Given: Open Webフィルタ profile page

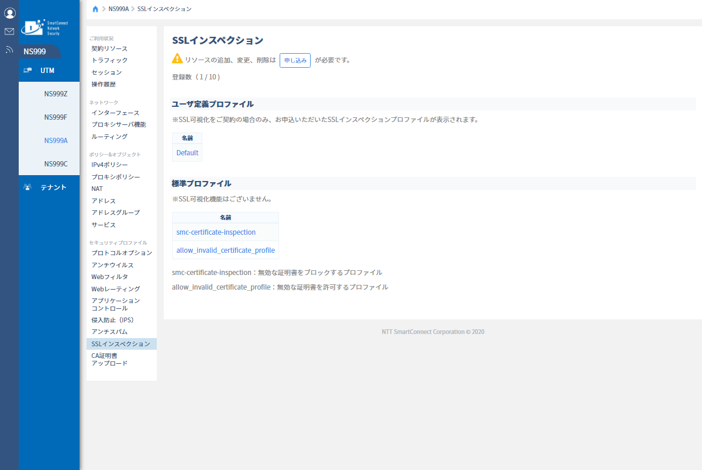Looking at the screenshot, I should pos(109,277).
